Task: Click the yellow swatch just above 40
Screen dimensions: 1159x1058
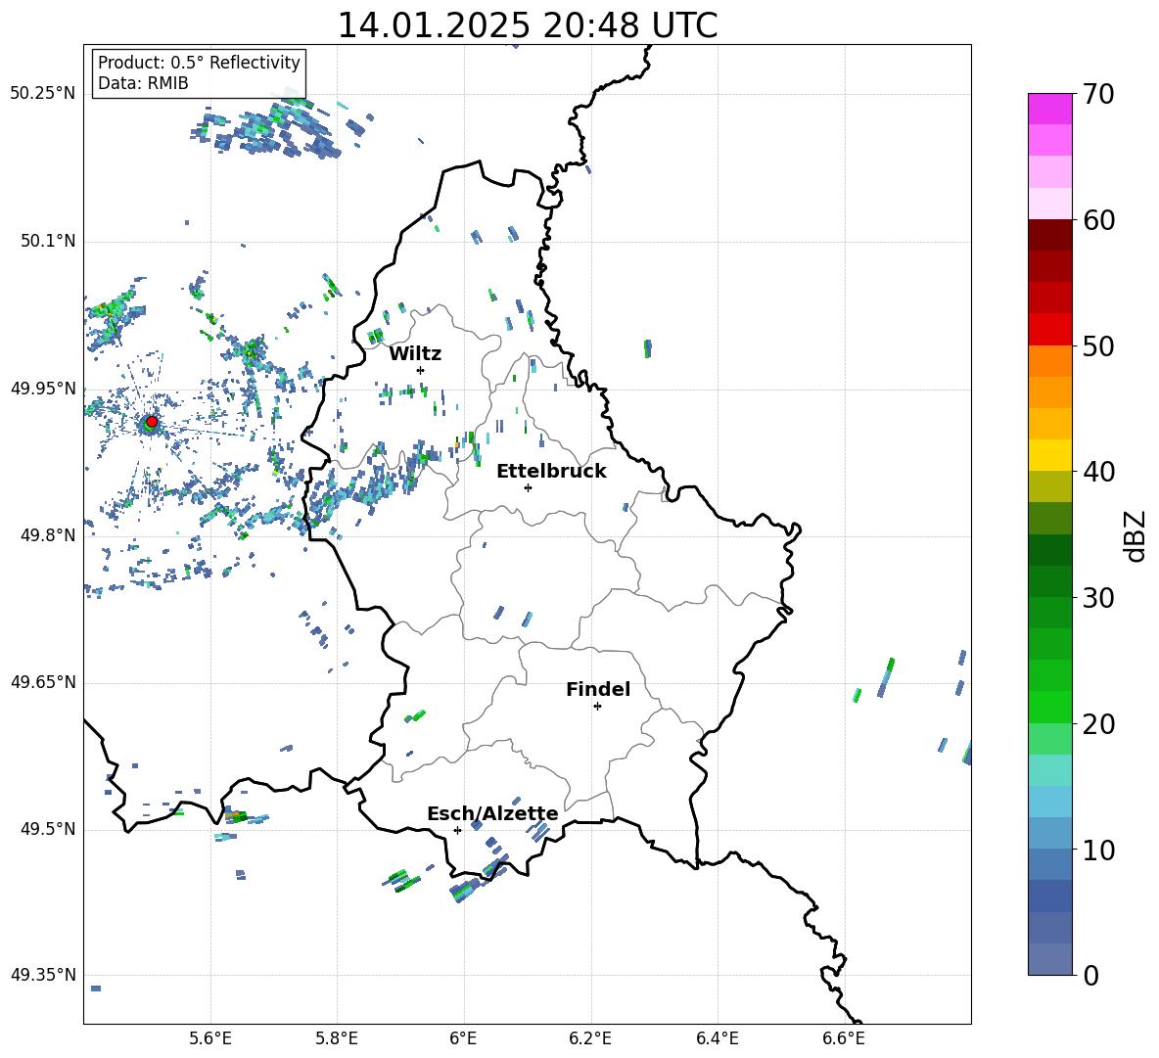Action: pyautogui.click(x=1050, y=455)
